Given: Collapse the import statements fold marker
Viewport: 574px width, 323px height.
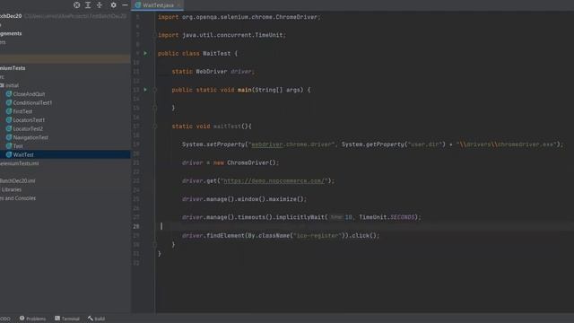Looking at the screenshot, I should (155, 35).
